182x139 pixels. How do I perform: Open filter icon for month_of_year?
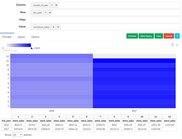56,5
